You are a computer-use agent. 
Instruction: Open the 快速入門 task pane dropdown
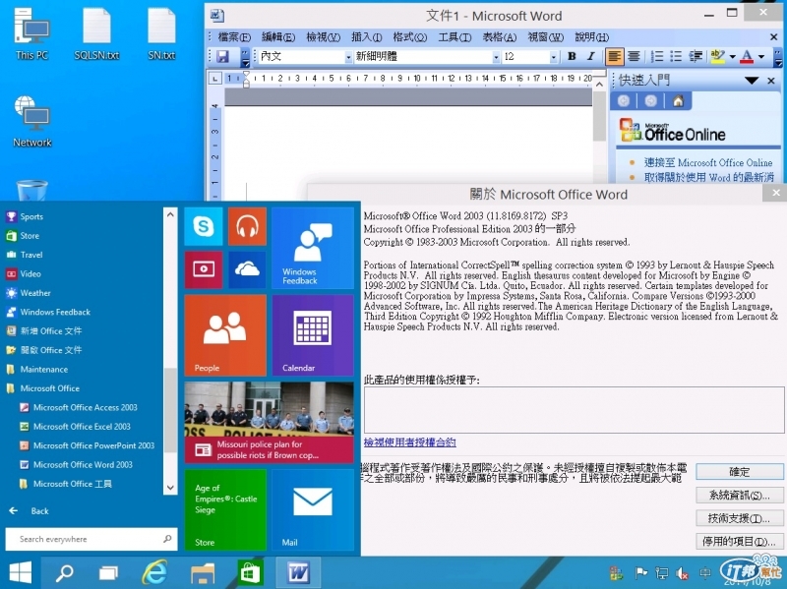click(752, 81)
